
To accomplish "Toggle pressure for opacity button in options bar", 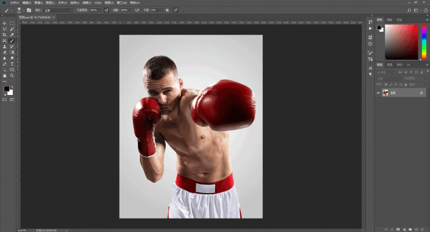I will 106,10.
